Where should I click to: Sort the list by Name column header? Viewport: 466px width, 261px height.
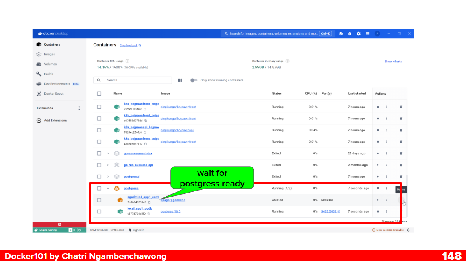tap(118, 94)
